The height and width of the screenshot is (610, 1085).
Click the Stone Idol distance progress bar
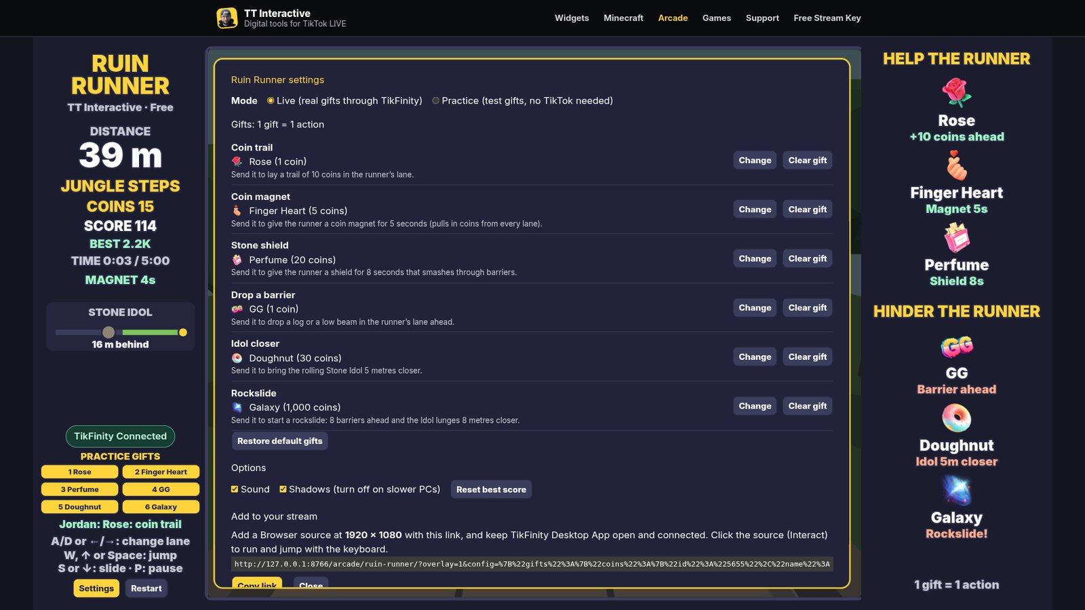[x=121, y=332]
